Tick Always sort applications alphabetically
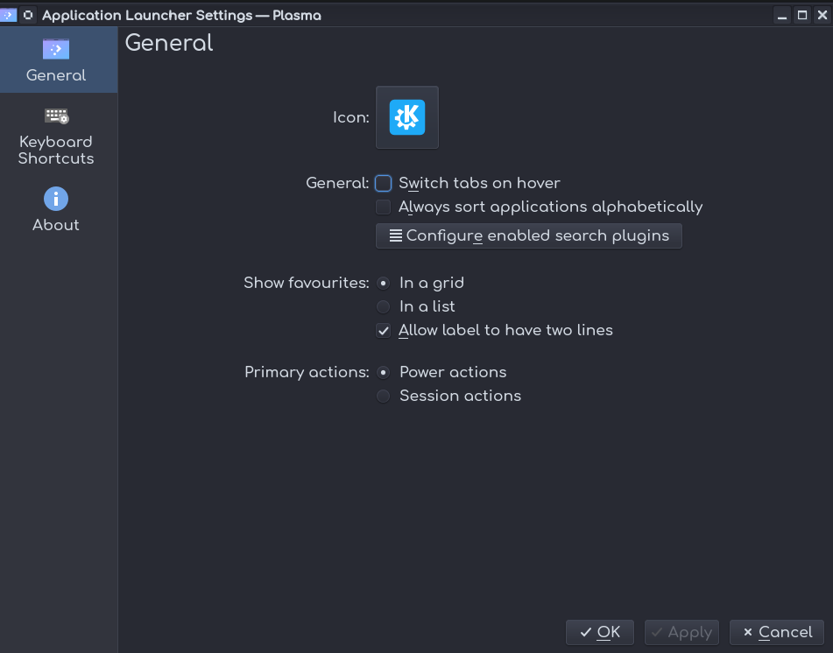This screenshot has width=833, height=653. tap(384, 207)
